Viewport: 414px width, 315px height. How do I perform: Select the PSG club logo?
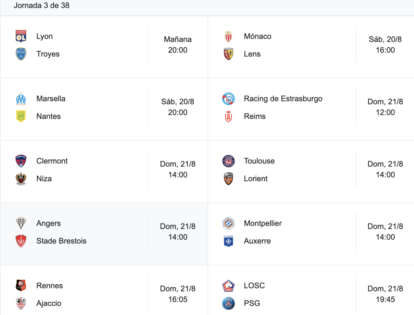point(228,303)
